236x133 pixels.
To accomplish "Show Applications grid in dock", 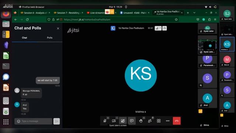I will tap(6, 122).
